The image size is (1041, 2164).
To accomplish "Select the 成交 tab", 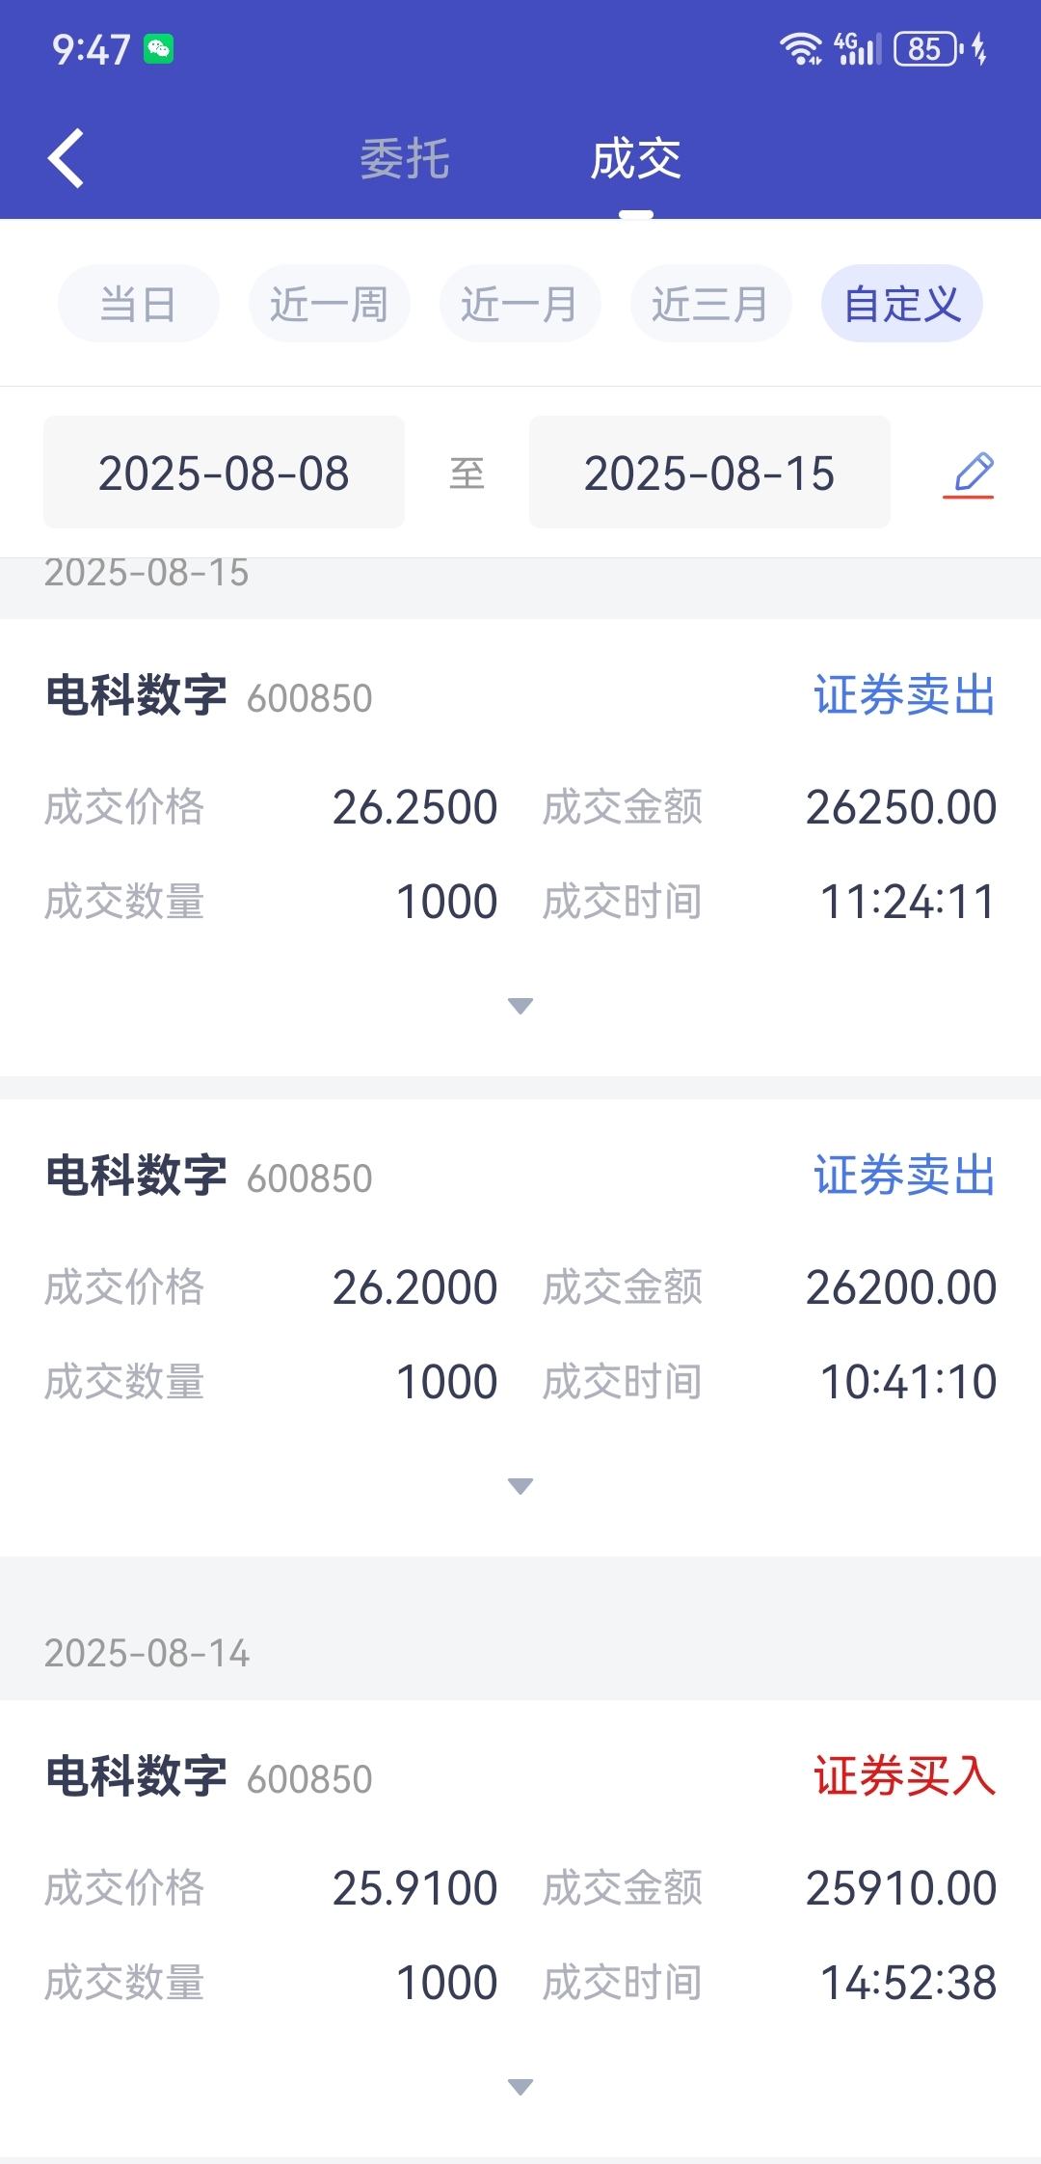I will pyautogui.click(x=636, y=159).
